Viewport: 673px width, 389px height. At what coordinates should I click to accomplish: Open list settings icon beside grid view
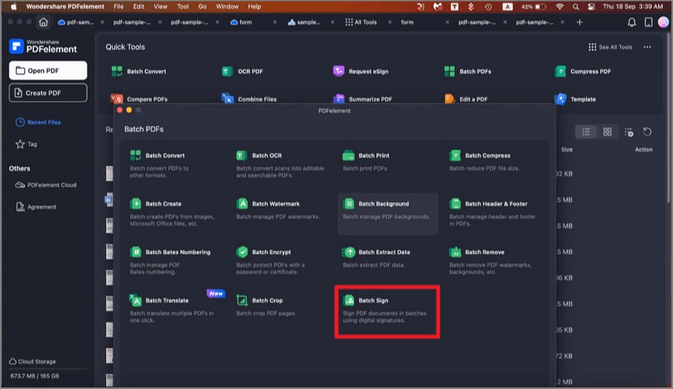coord(629,132)
